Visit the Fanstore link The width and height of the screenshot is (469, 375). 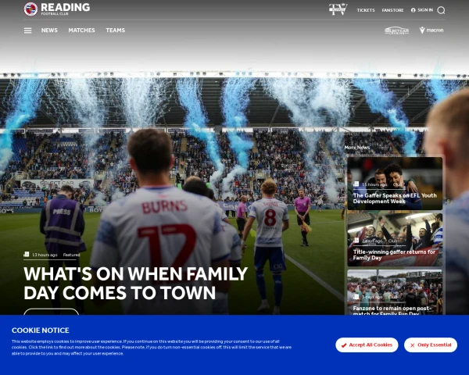[x=392, y=10]
